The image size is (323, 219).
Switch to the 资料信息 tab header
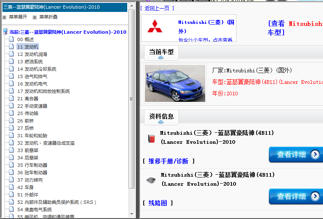point(161,117)
